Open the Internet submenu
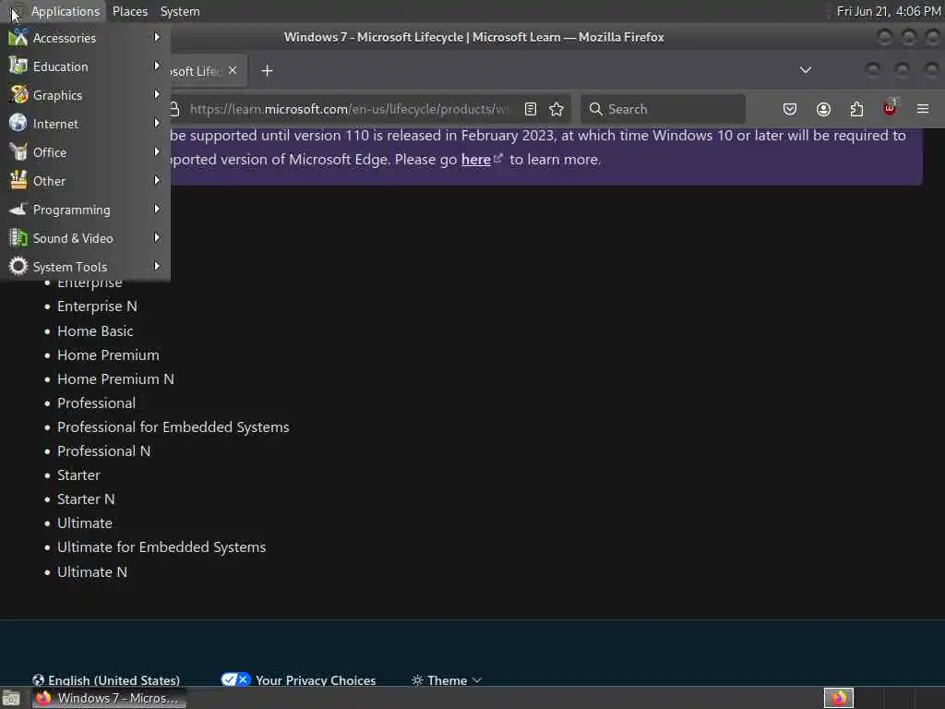Viewport: 945px width, 709px height. coord(85,124)
